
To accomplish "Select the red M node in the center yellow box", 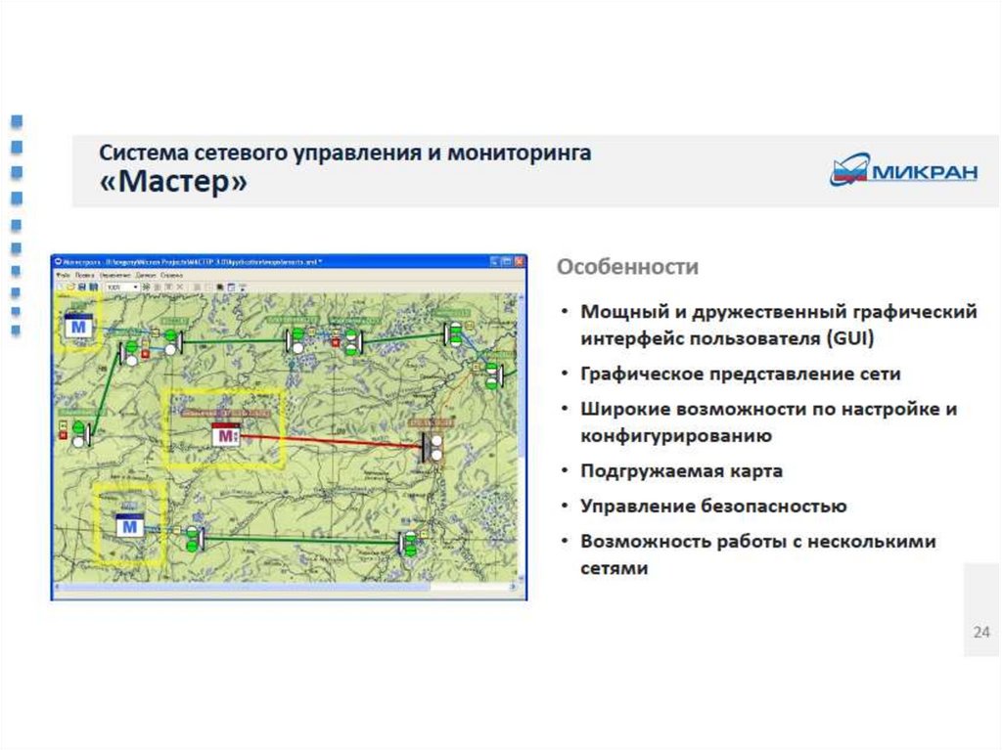I will [x=226, y=436].
